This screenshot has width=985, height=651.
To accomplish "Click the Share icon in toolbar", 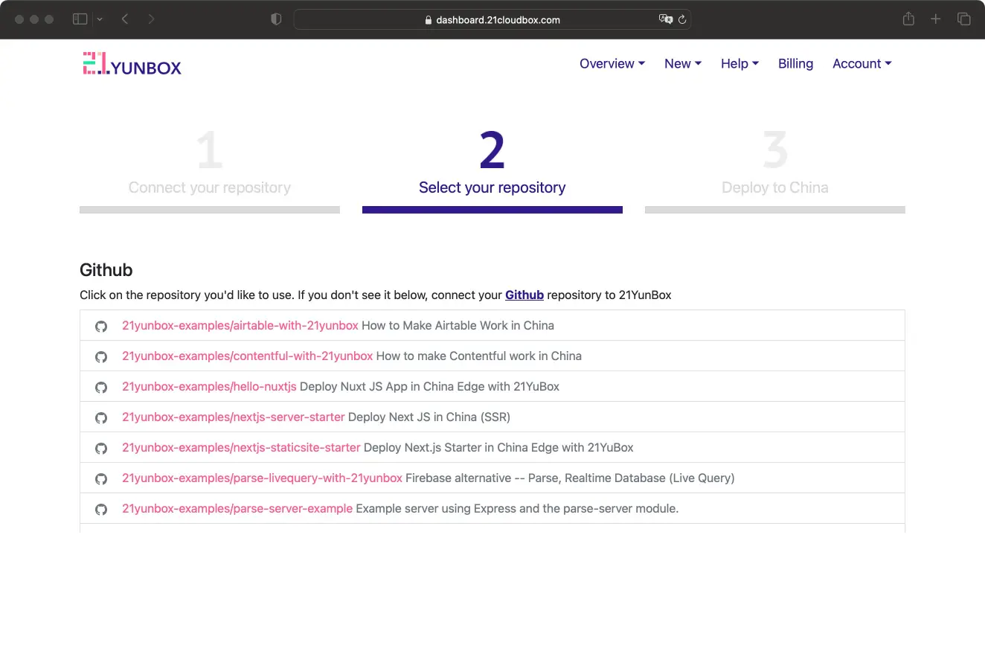I will pos(908,19).
